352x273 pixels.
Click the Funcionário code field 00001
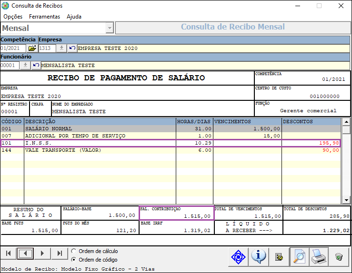10,65
